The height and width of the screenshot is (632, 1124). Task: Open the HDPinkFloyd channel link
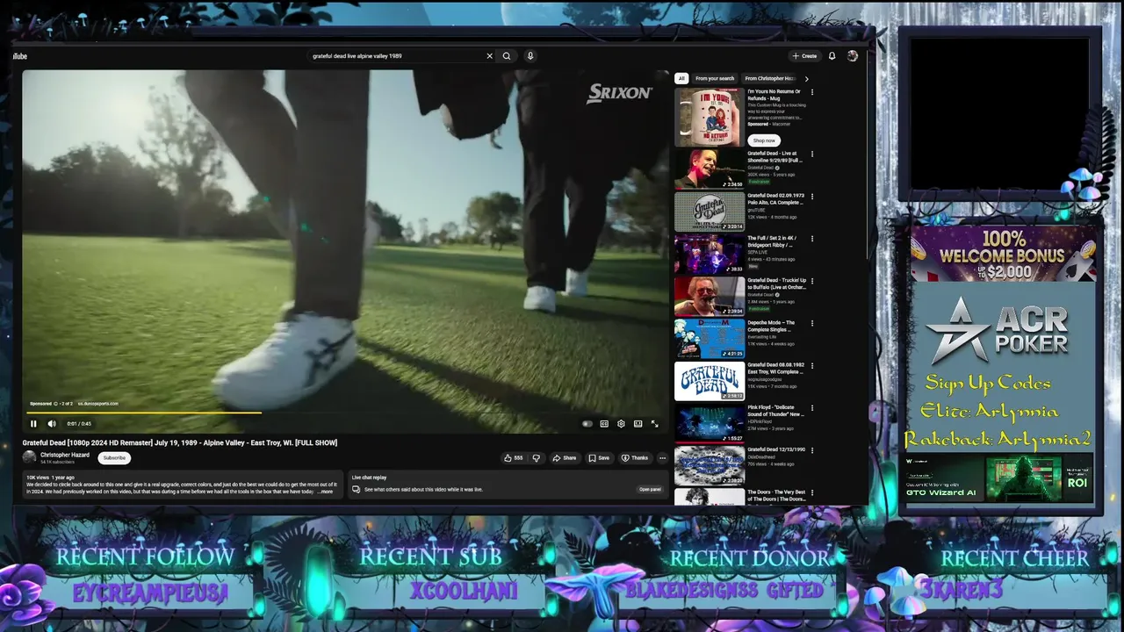click(x=760, y=421)
